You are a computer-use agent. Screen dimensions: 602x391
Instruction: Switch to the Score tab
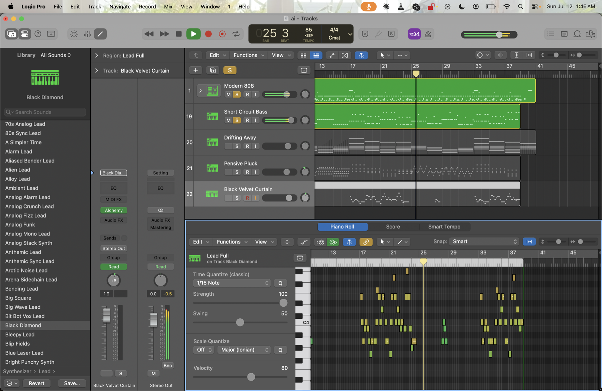tap(393, 227)
